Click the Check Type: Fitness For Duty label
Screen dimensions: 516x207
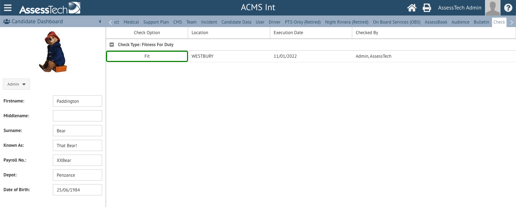[x=145, y=45]
